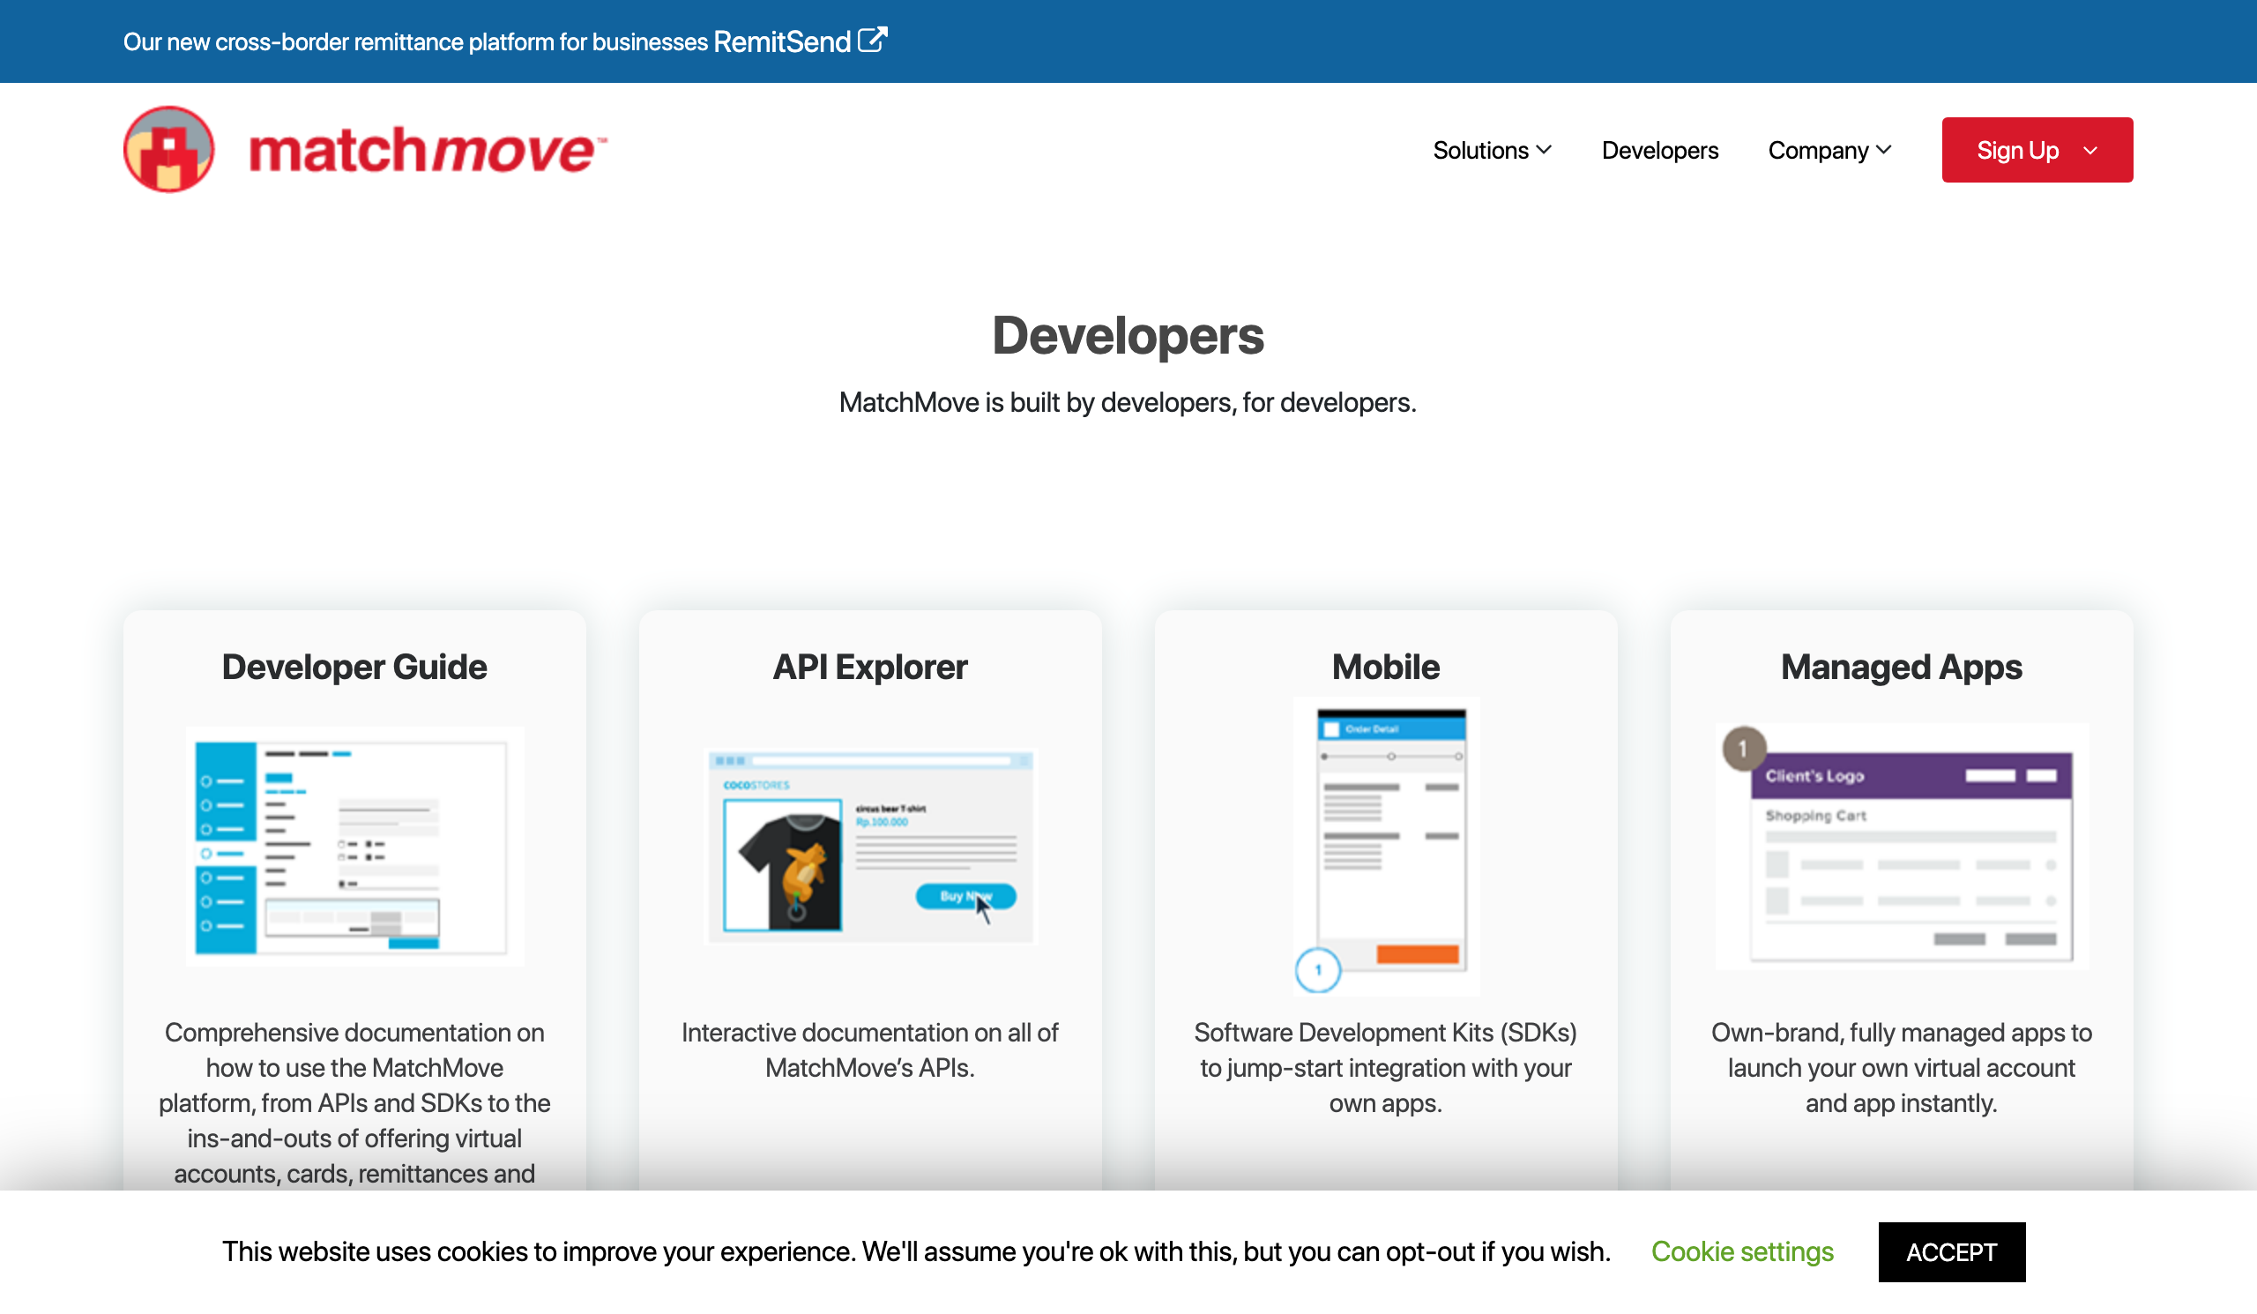This screenshot has height=1314, width=2257.
Task: Click the 'Comprehensive documentation on' description text
Action: (354, 1102)
